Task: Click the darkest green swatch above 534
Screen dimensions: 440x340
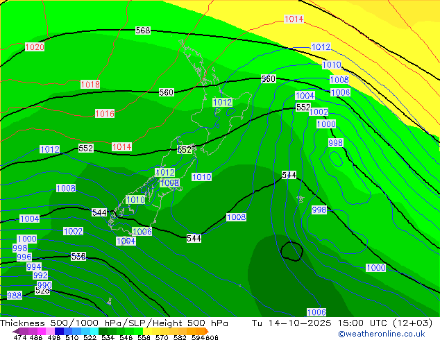Action: pos(103,331)
